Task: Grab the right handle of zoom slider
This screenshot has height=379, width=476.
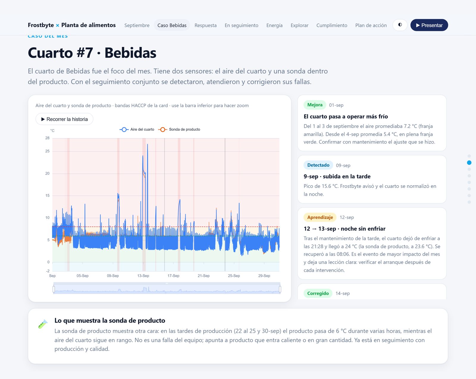Action: [280, 289]
